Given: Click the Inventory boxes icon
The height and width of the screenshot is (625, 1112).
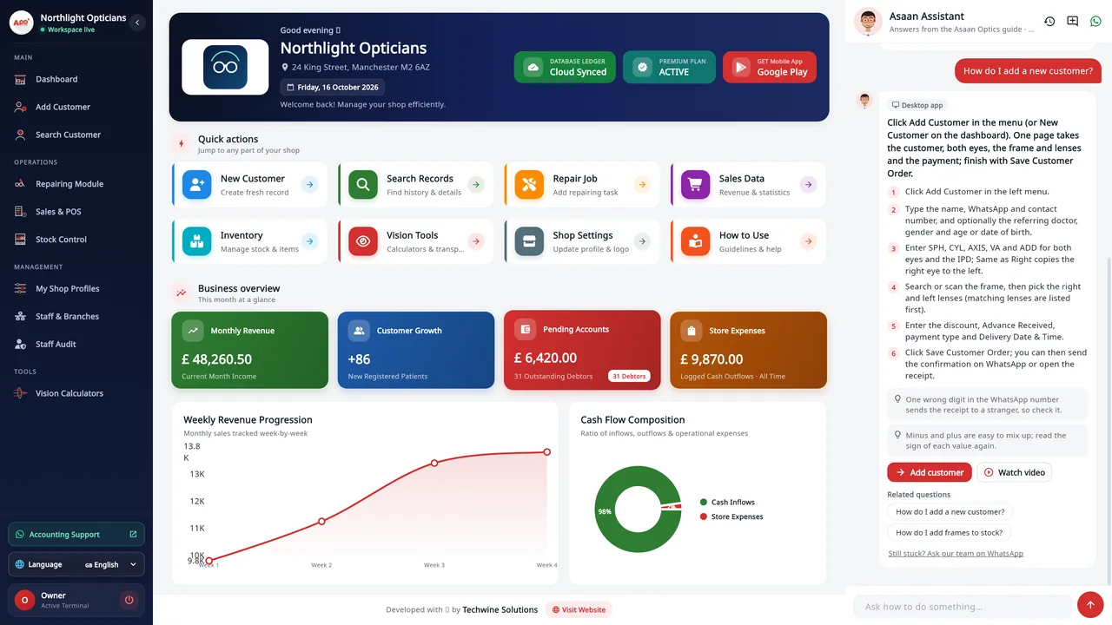Looking at the screenshot, I should (x=196, y=241).
